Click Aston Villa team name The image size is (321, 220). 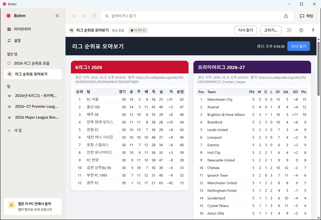pos(216,213)
